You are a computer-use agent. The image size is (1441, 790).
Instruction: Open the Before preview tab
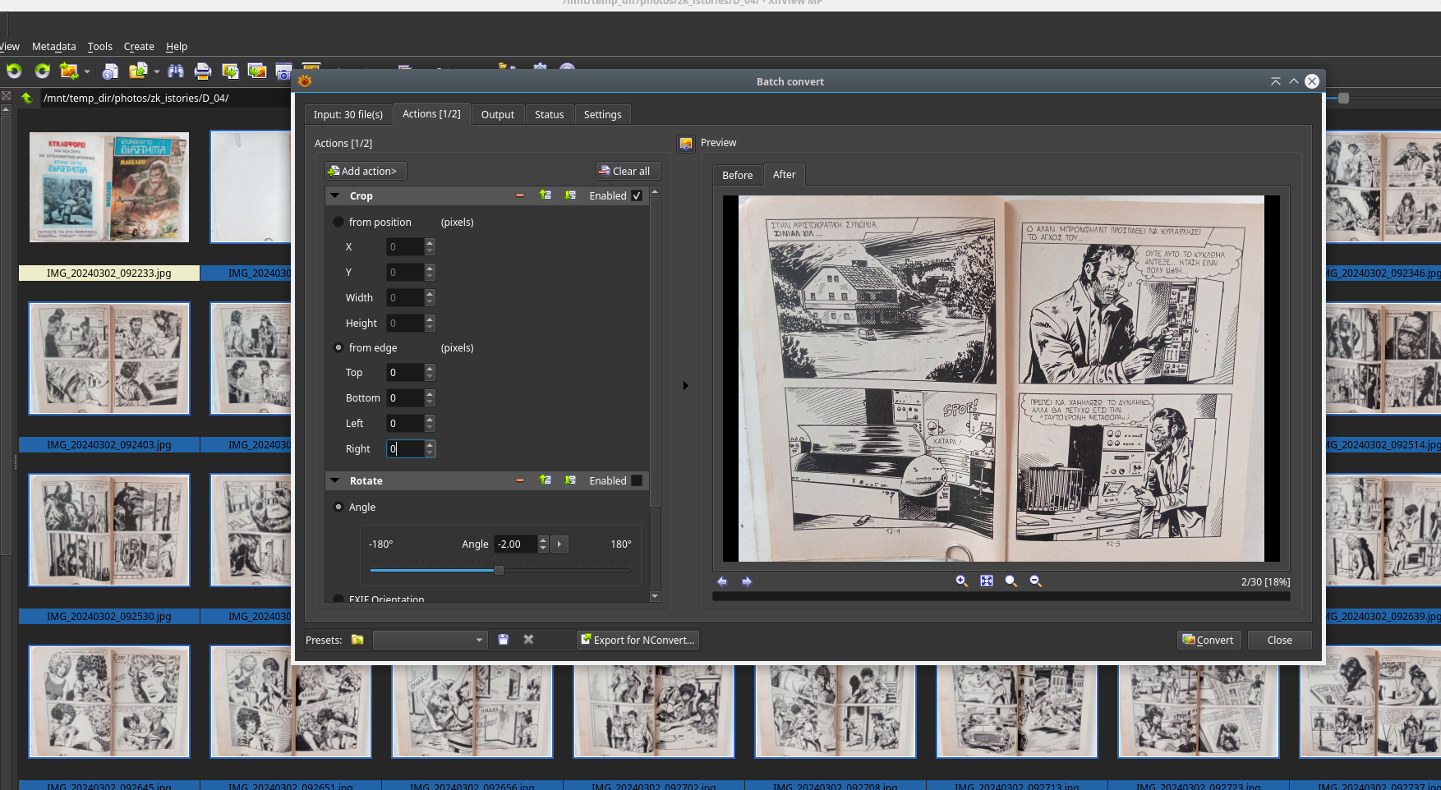(x=737, y=175)
